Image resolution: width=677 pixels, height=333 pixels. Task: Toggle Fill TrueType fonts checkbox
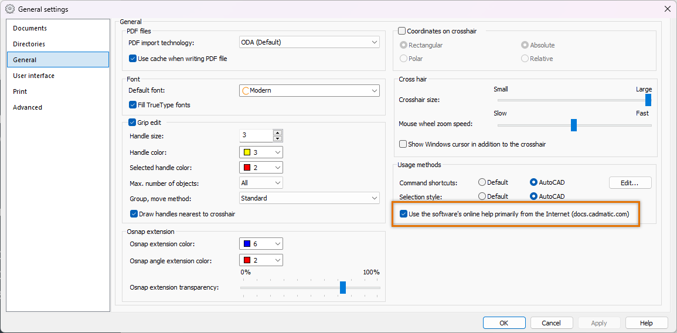[x=133, y=105]
